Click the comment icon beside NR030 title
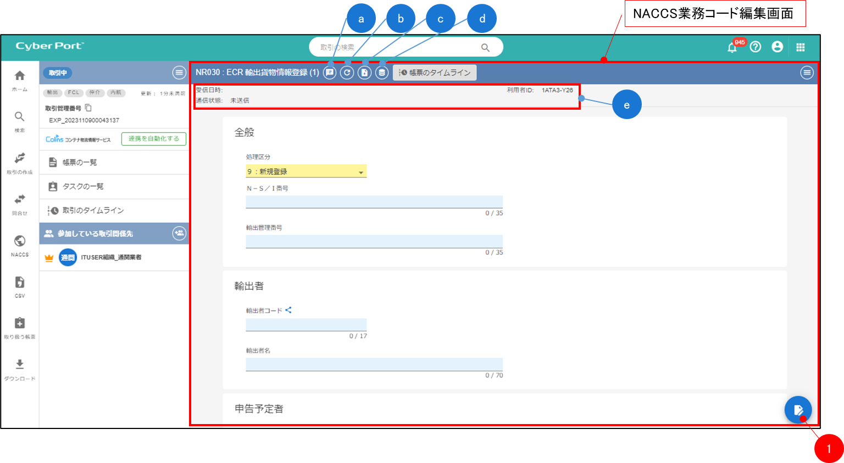This screenshot has height=463, width=844. (330, 72)
